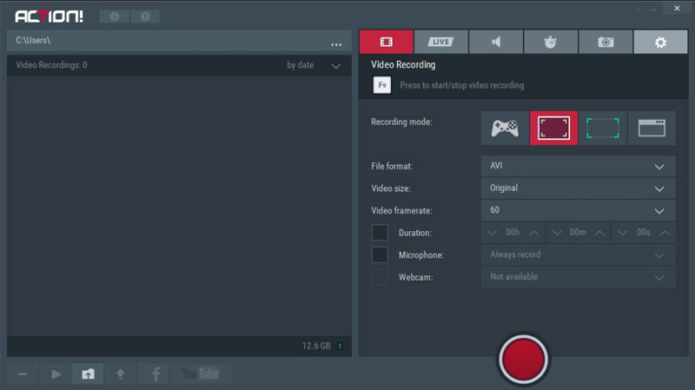Screen dimensions: 695x390
Task: Choose the dashed region recording mode
Action: pos(602,129)
